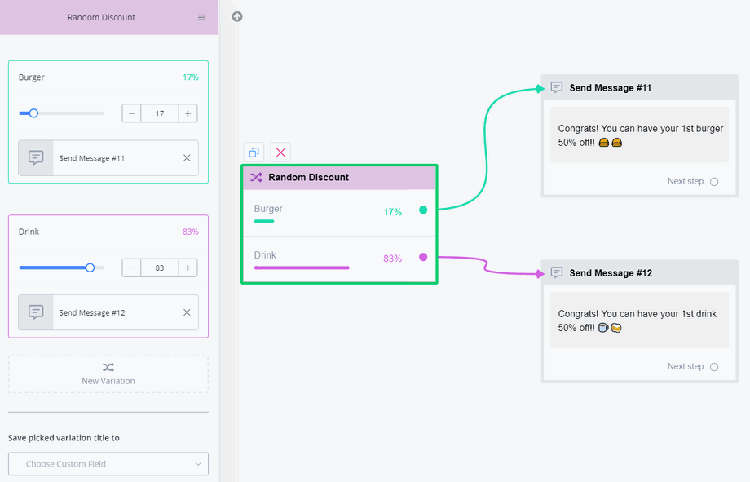Click the message icon beside Send Message #11 in sidebar
The height and width of the screenshot is (482, 750).
point(36,158)
